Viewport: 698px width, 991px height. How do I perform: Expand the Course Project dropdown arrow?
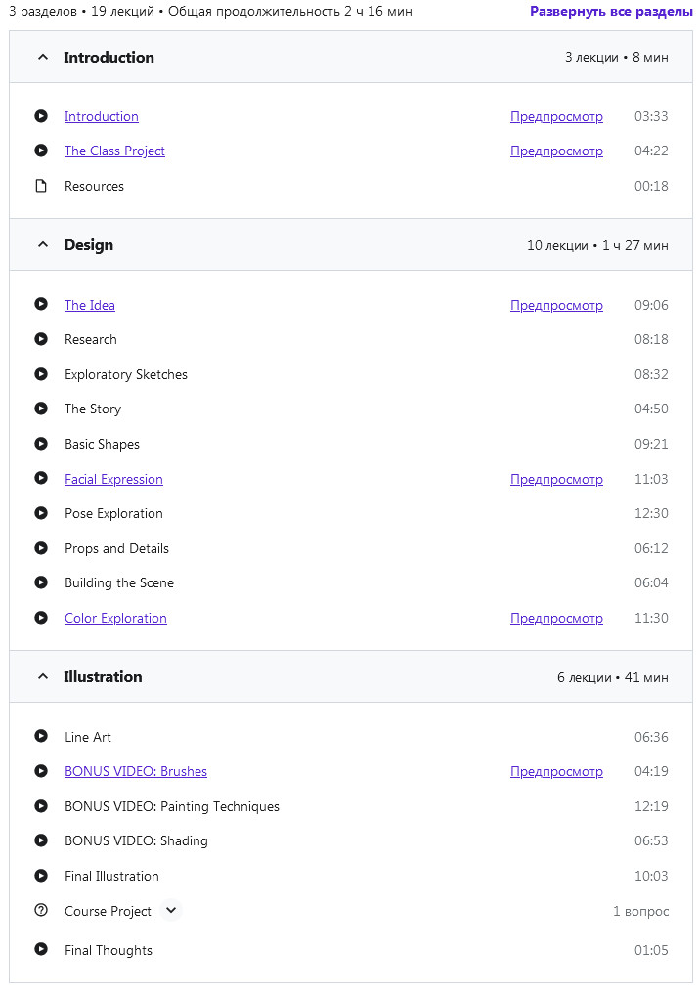(x=171, y=911)
